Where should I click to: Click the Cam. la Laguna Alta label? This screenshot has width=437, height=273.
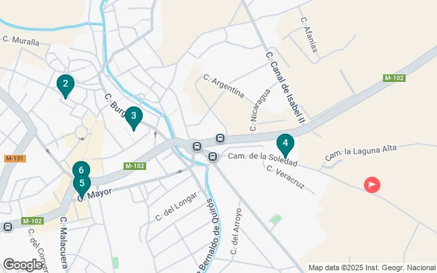point(361,153)
